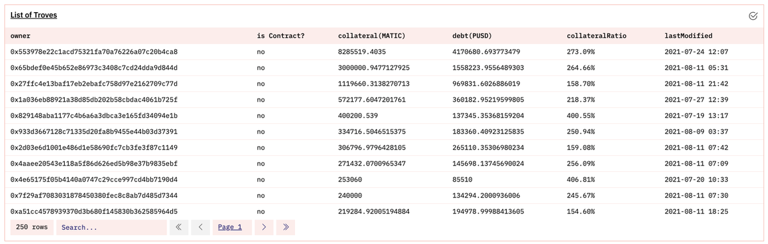Click collateral value 8285519.4035
Viewport: 768px width, 244px height.
pyautogui.click(x=362, y=52)
